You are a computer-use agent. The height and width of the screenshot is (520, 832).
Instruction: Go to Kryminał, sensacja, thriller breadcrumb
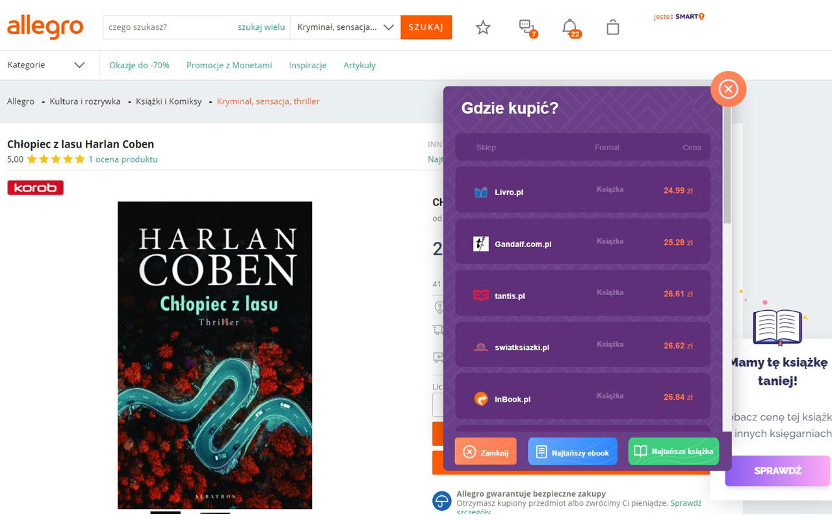click(268, 101)
